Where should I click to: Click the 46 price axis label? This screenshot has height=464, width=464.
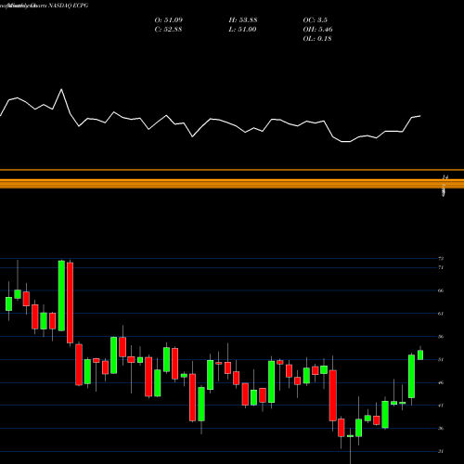pos(441,382)
